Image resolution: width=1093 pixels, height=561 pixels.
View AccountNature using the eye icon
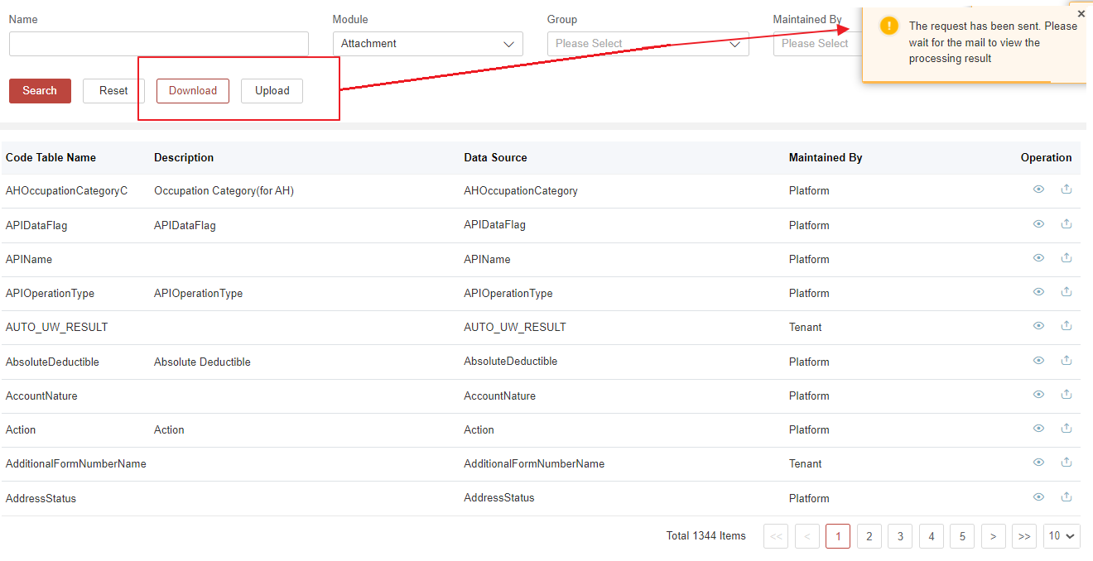[x=1038, y=395]
